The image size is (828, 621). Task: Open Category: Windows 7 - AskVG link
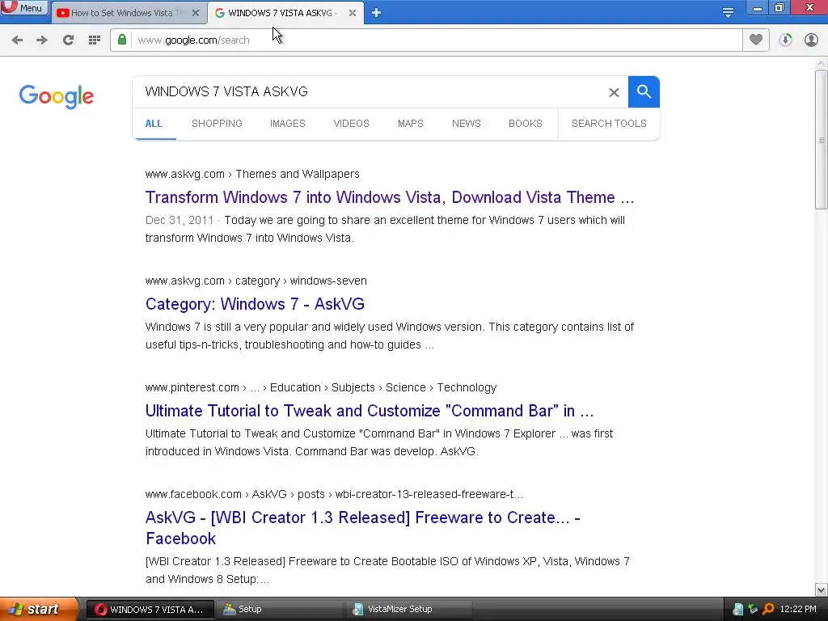255,304
